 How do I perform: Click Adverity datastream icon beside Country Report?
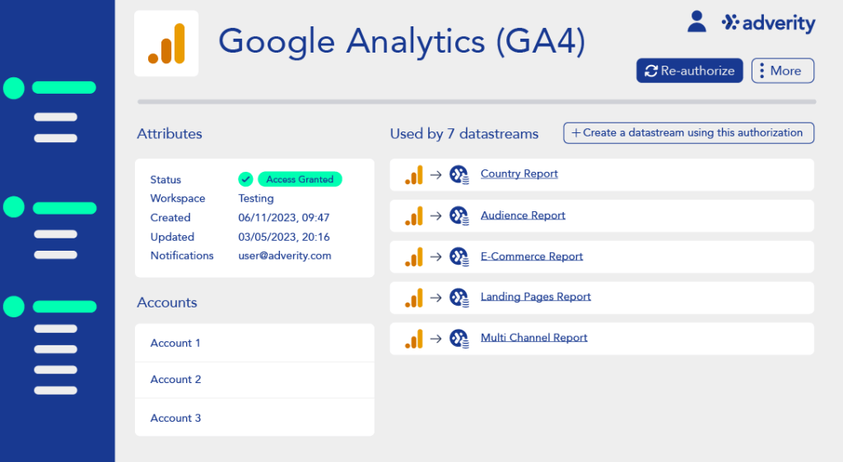(x=459, y=174)
